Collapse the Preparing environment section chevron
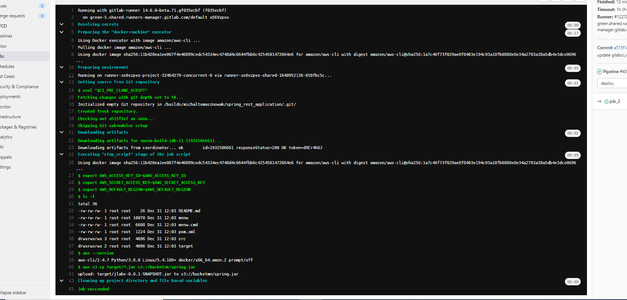This screenshot has width=627, height=300. (62, 67)
